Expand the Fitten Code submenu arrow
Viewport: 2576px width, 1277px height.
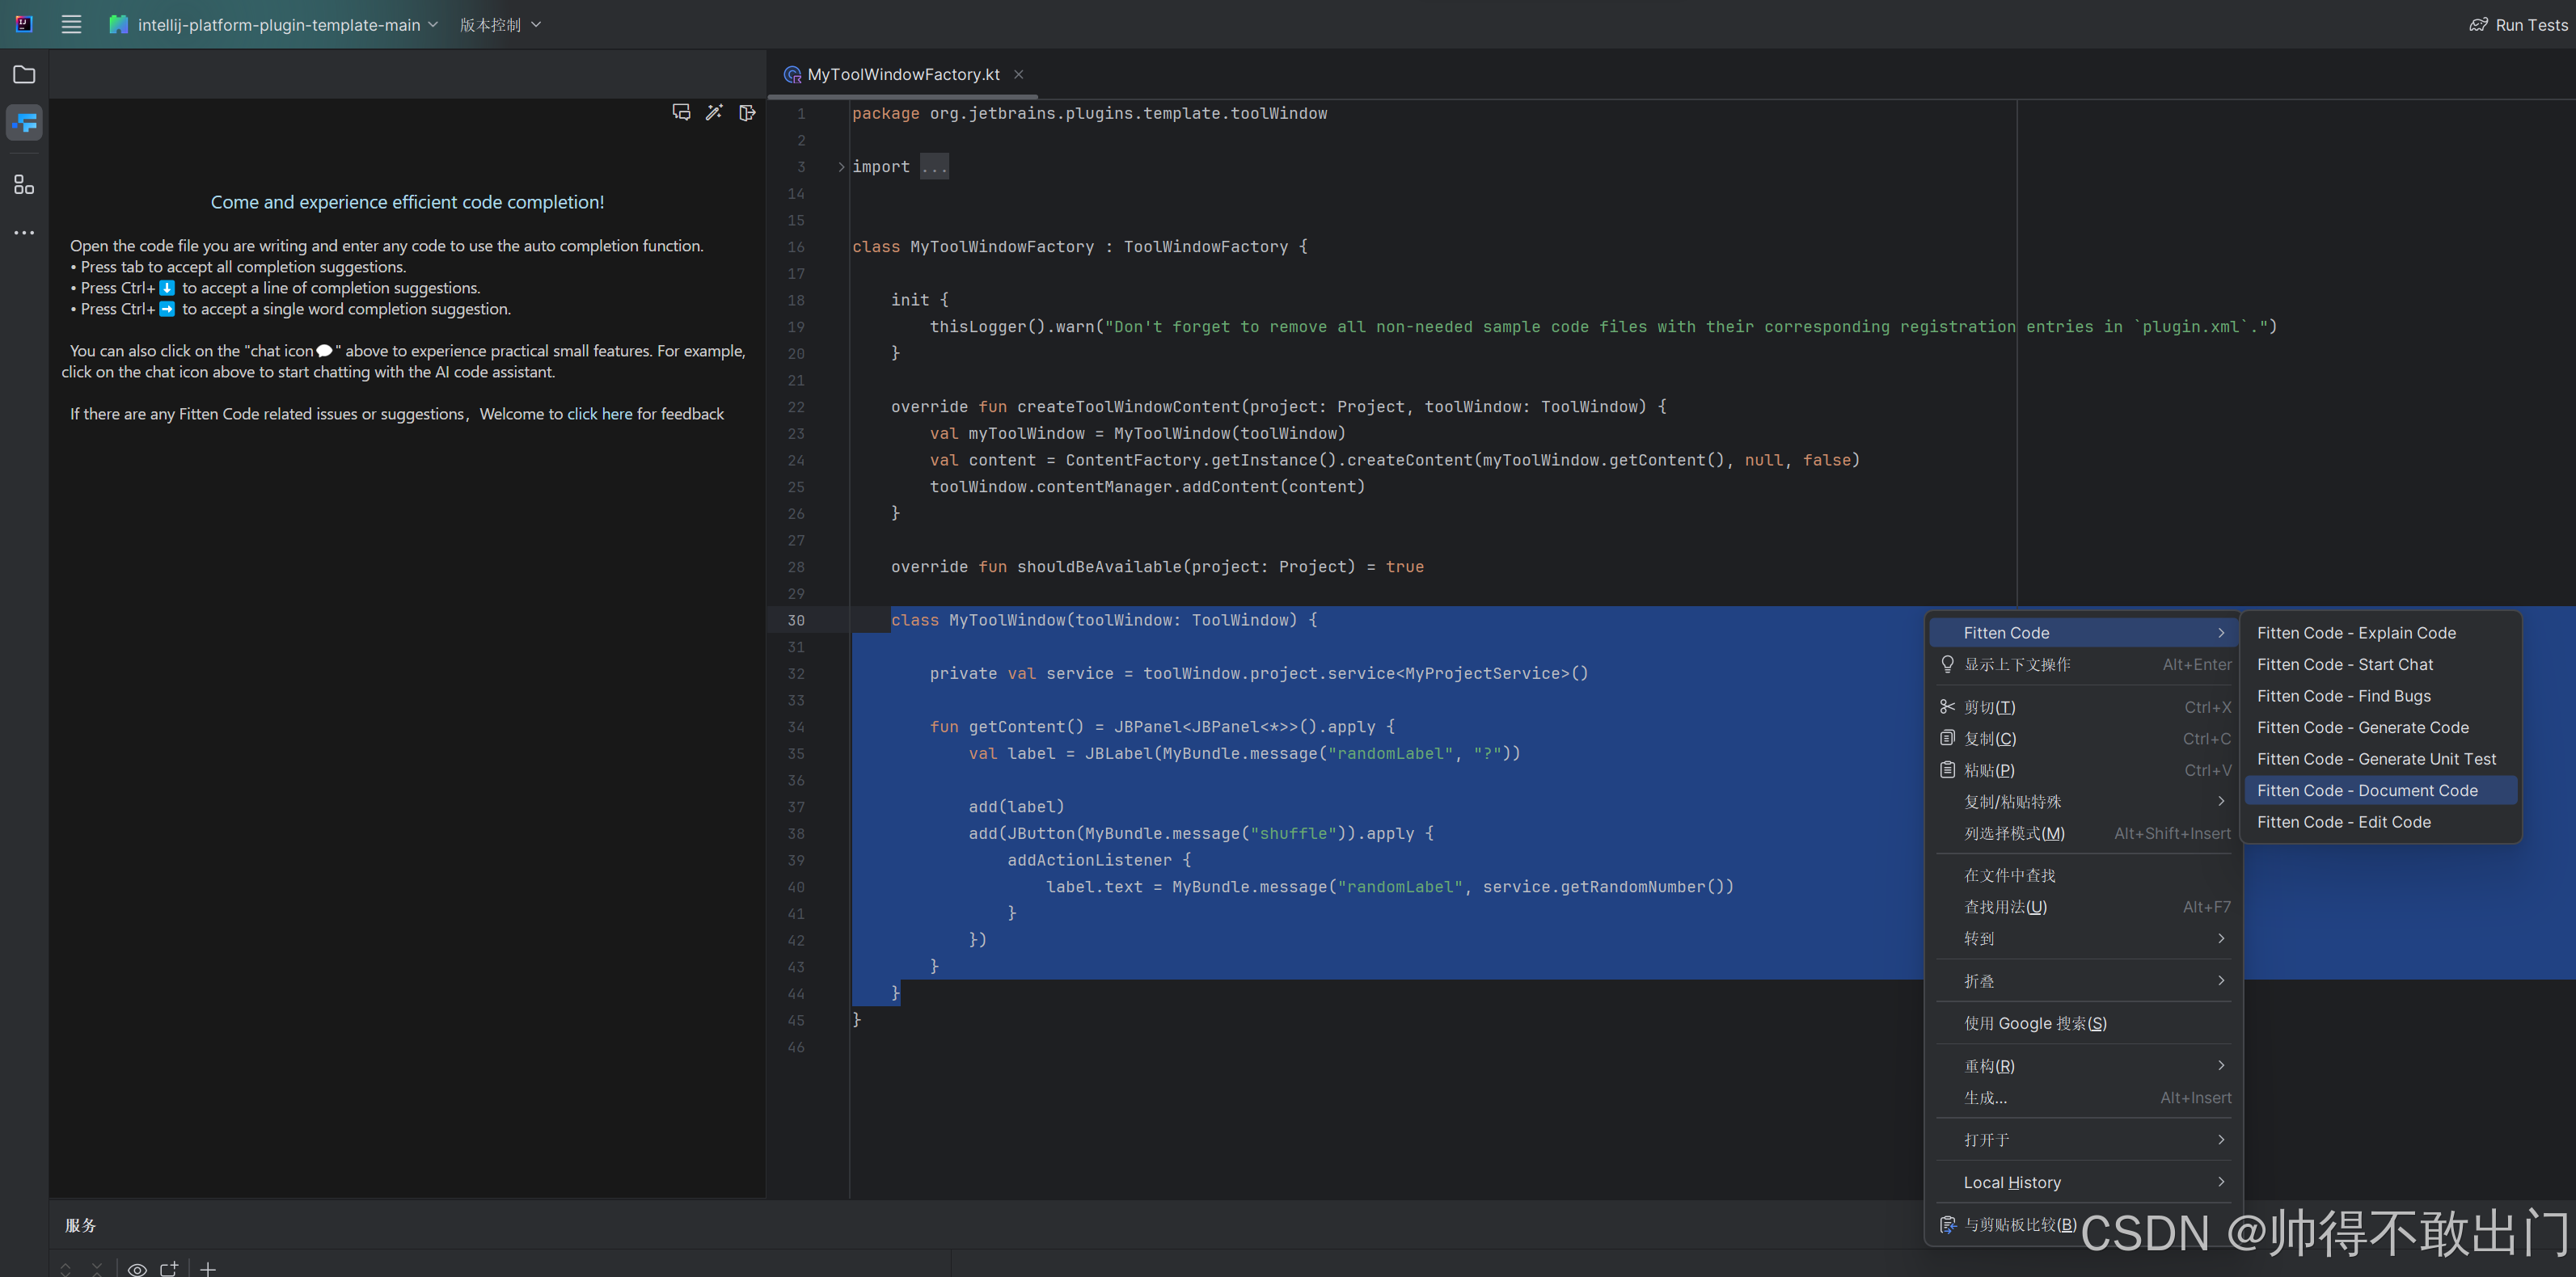(x=2221, y=632)
